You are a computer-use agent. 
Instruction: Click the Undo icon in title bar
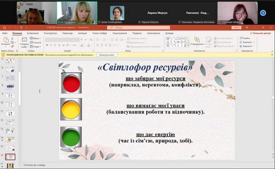10,27
